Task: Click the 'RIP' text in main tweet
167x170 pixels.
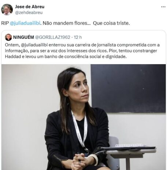Action: coord(5,23)
